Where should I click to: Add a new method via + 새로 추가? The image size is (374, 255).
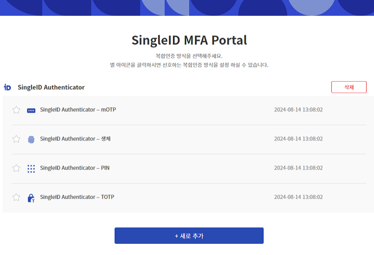pos(189,236)
